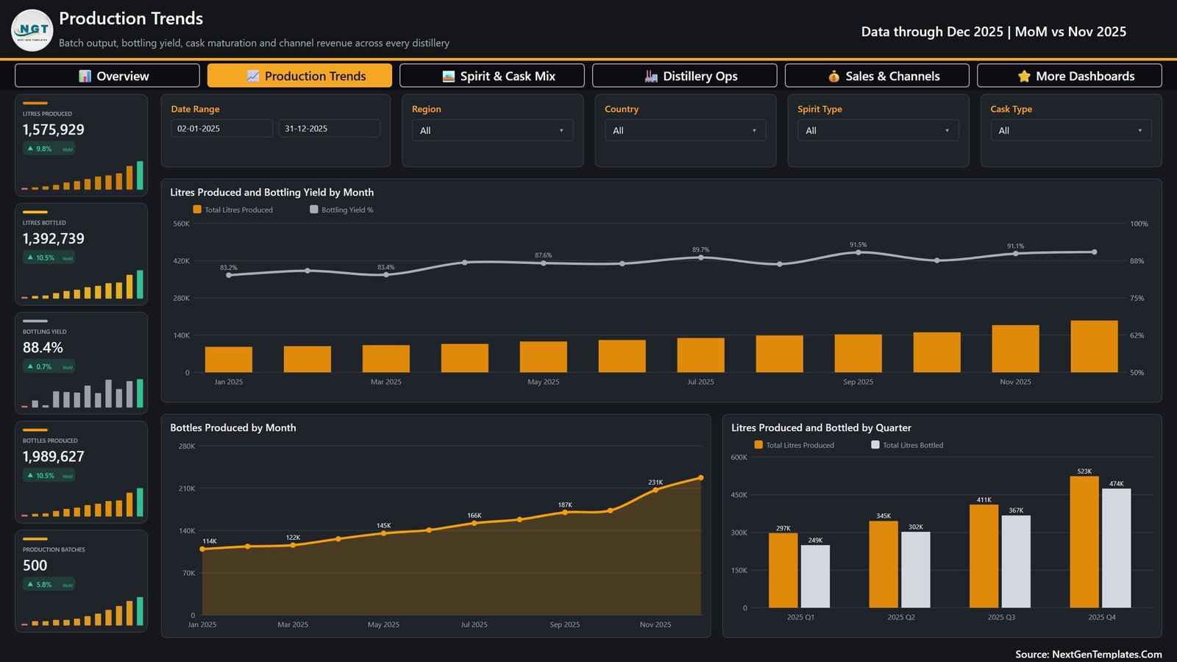
Task: Click the 83.2% bottling yield data point
Action: [x=229, y=275]
